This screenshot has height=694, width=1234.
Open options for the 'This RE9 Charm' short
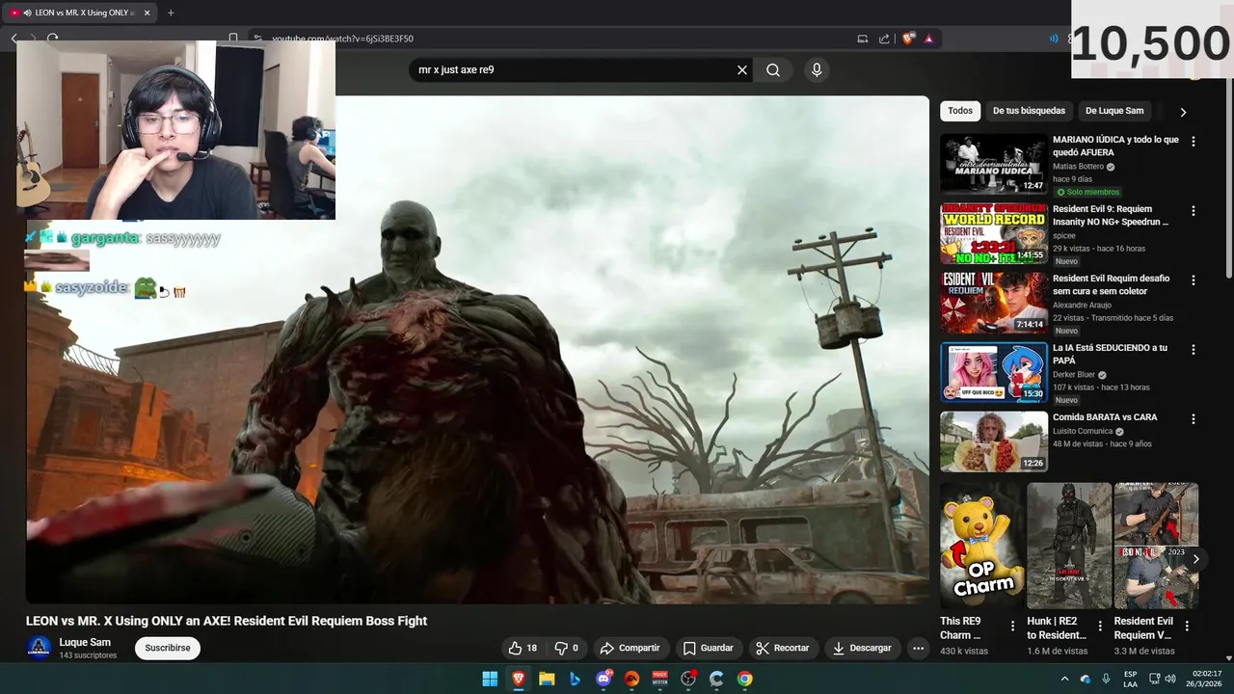[x=1012, y=627]
